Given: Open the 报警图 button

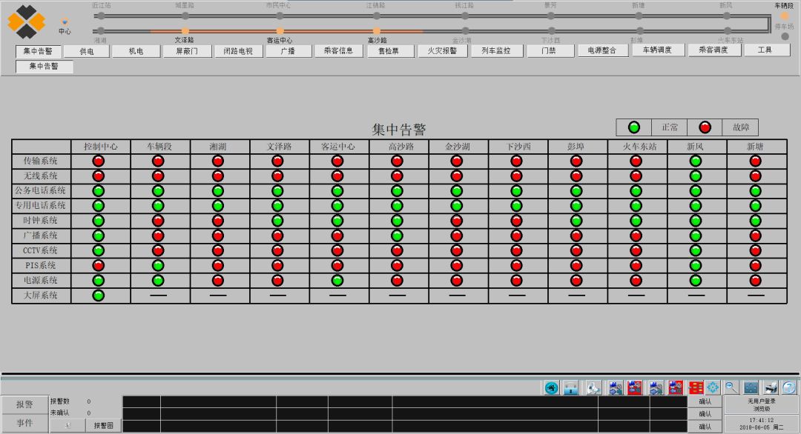Looking at the screenshot, I should [103, 425].
